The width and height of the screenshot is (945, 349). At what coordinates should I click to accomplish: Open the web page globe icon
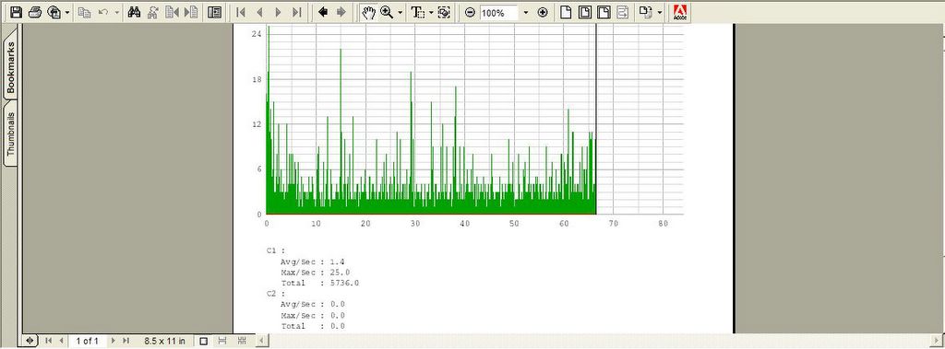54,12
